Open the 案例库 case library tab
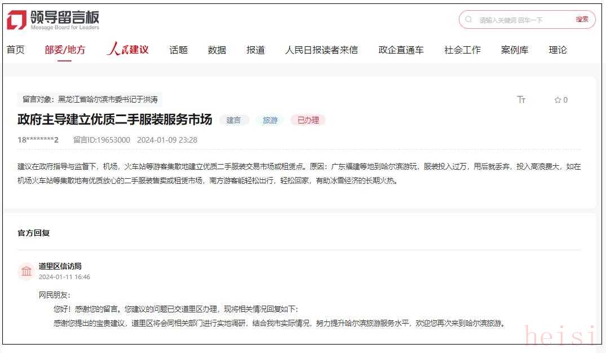The height and width of the screenshot is (353, 606). pos(515,50)
